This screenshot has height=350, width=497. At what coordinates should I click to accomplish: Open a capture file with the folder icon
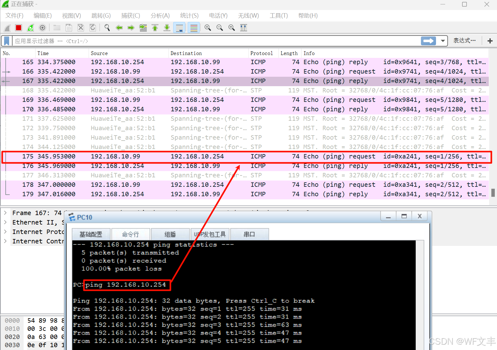[57, 28]
